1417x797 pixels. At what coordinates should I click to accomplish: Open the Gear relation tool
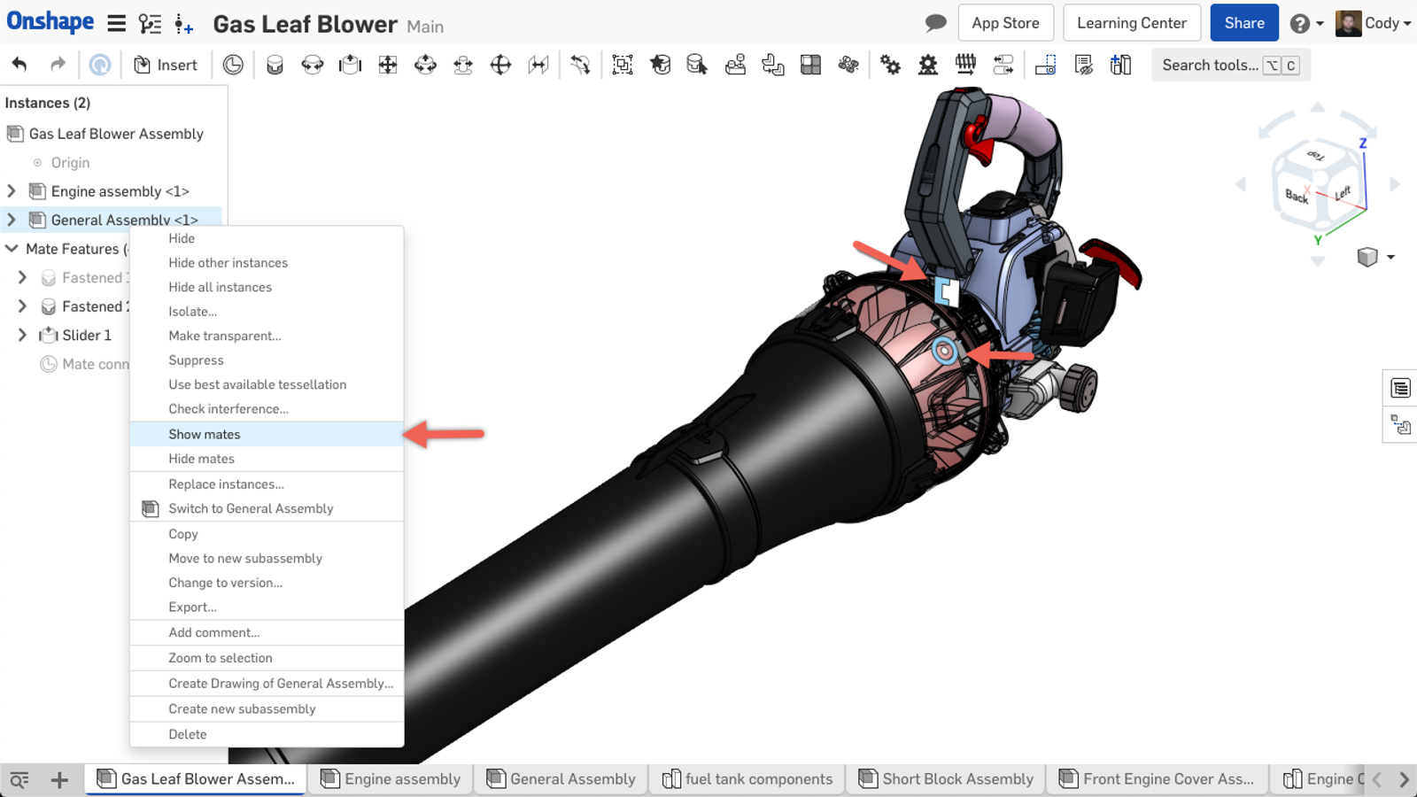click(890, 65)
